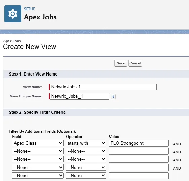Image resolution: width=189 pixels, height=181 pixels.
Task: Click the View Name input field
Action: (x=103, y=87)
